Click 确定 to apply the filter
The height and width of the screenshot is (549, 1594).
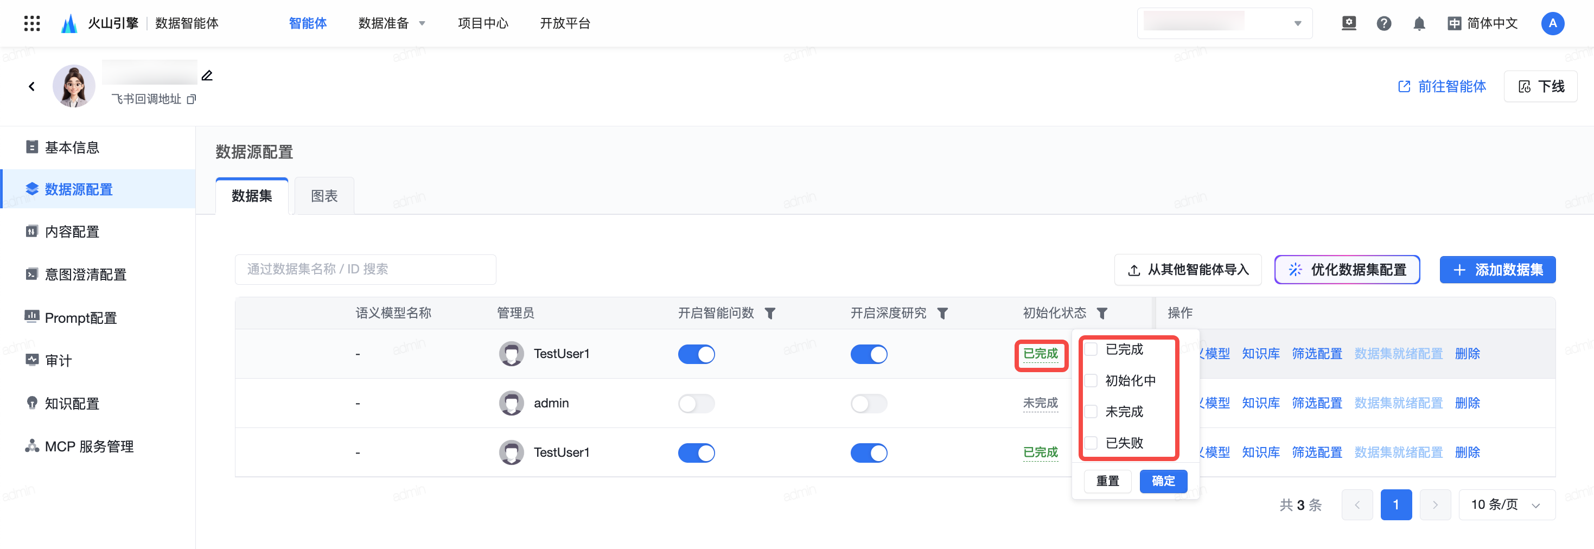point(1163,481)
